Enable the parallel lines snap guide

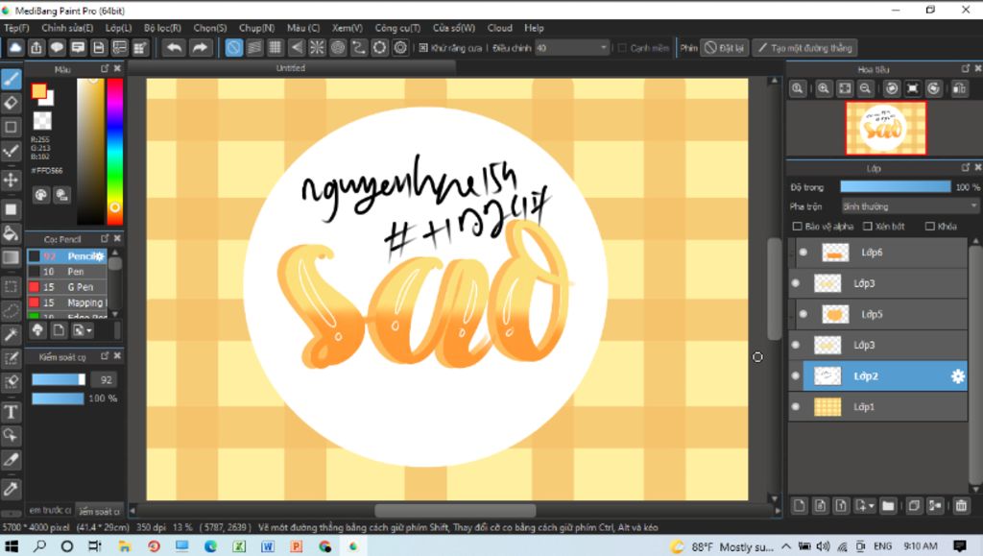click(254, 48)
